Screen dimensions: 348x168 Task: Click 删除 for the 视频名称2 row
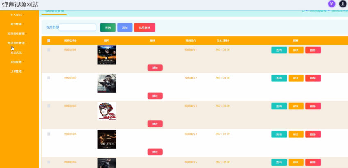click(313, 78)
